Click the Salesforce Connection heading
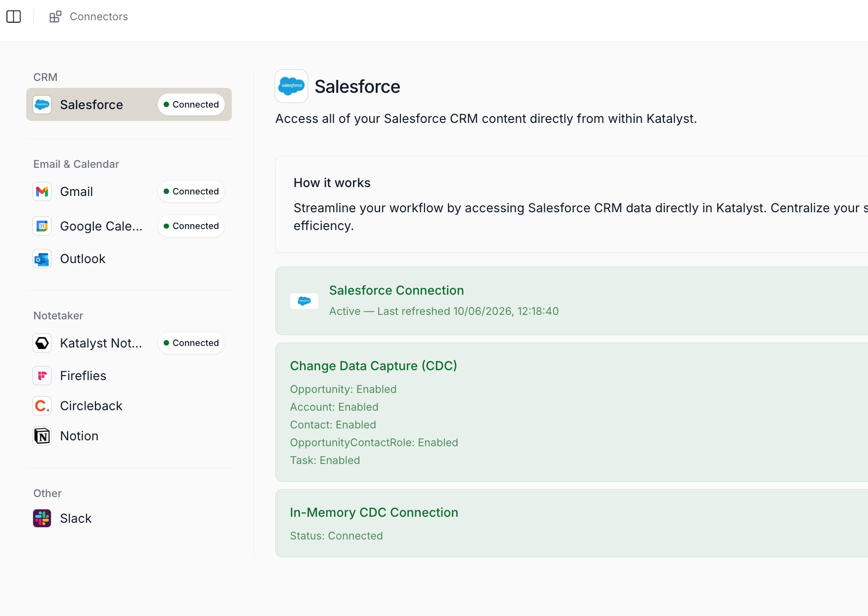The height and width of the screenshot is (616, 868). 396,290
